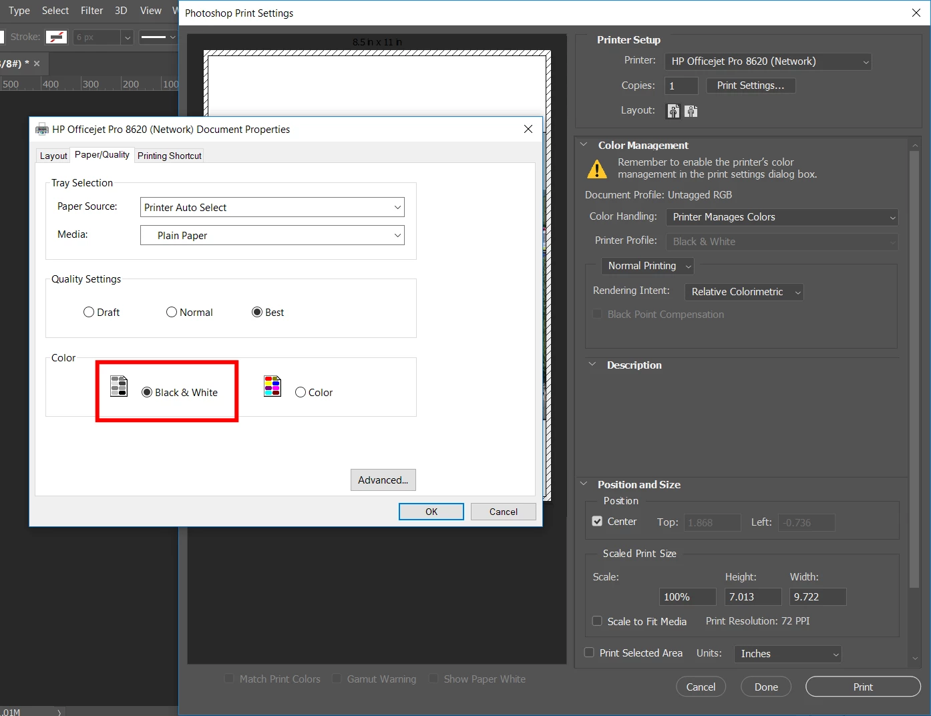The width and height of the screenshot is (931, 716).
Task: Click the color management warning icon
Action: coord(596,169)
